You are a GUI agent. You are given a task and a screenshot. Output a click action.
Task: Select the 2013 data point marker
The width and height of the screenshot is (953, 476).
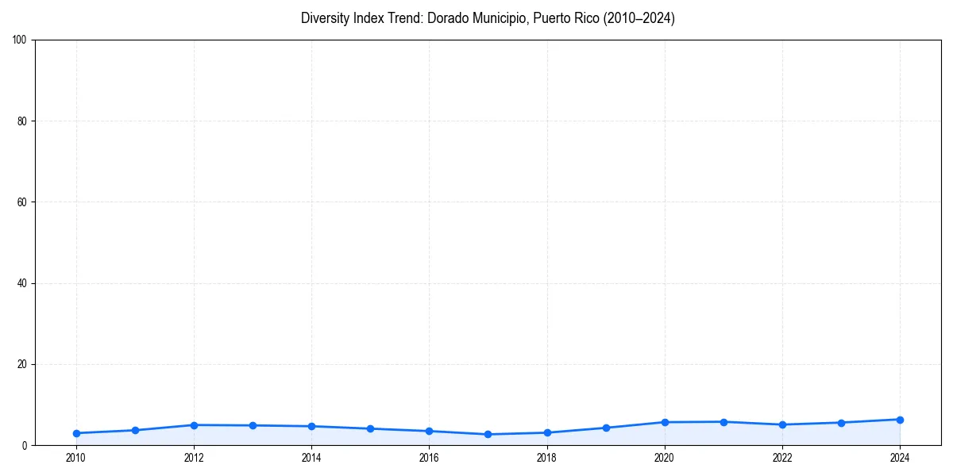[x=252, y=425]
